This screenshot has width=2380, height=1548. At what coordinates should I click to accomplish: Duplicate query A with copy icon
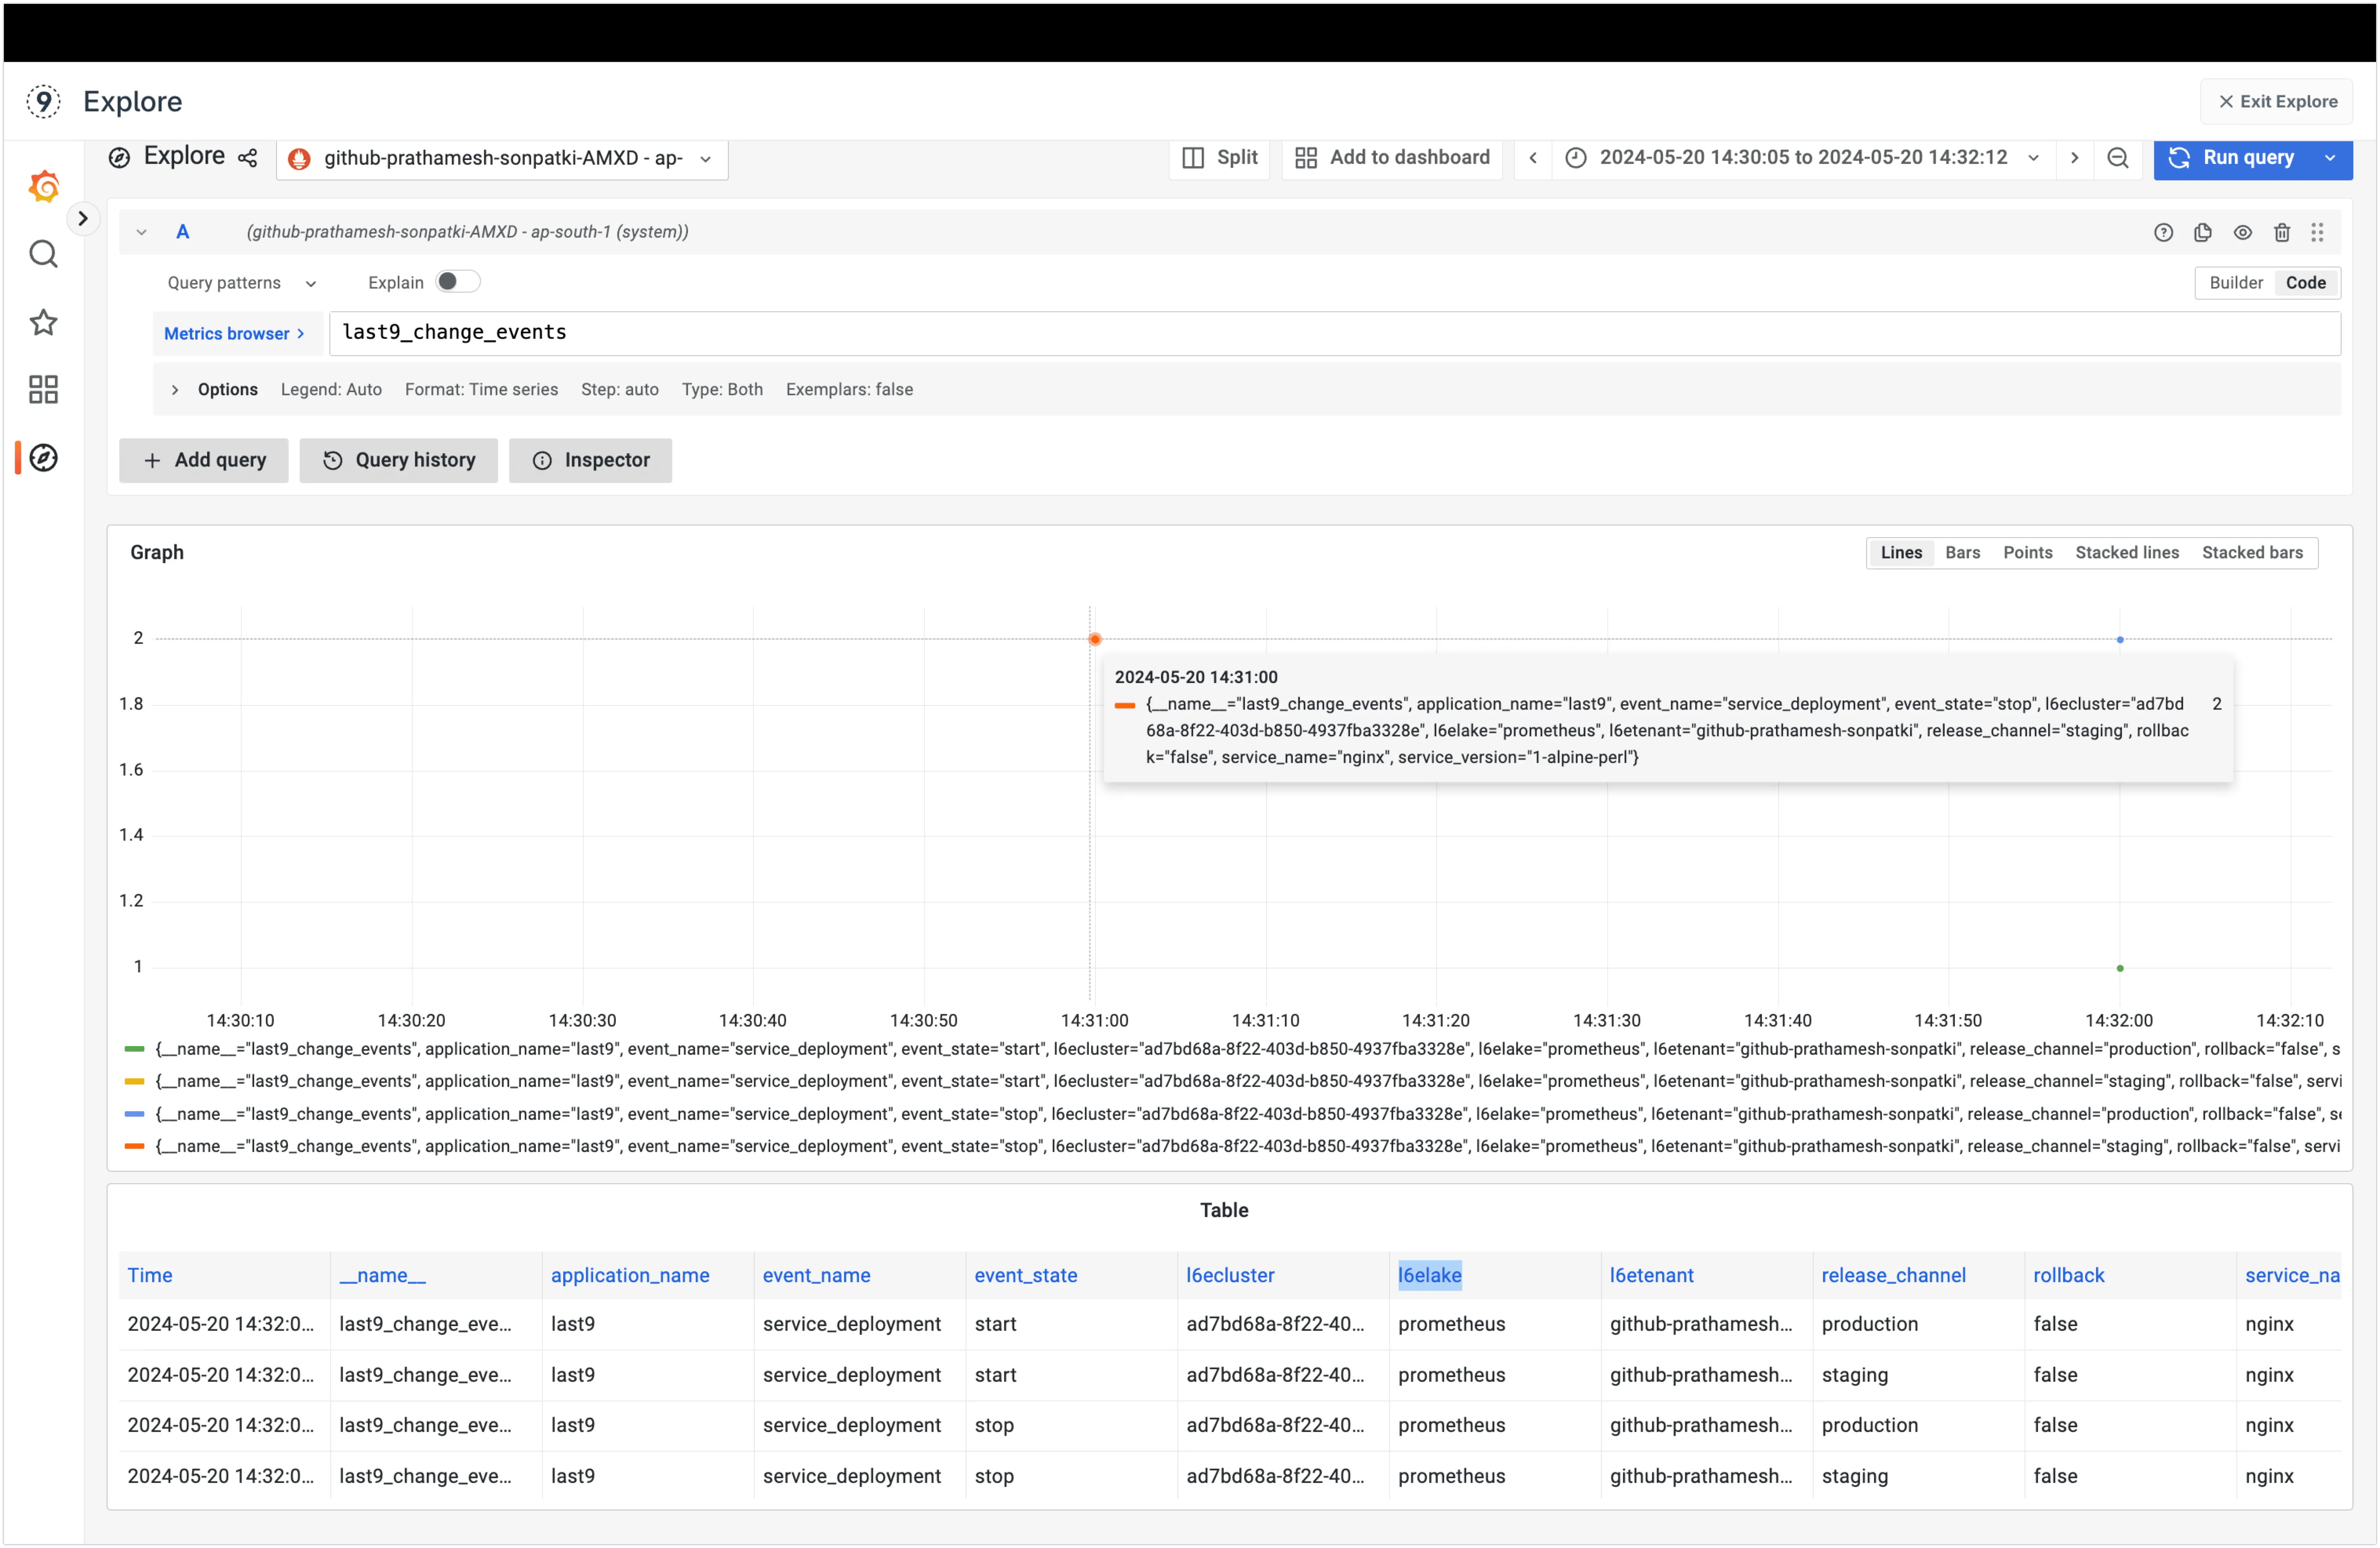[2203, 232]
